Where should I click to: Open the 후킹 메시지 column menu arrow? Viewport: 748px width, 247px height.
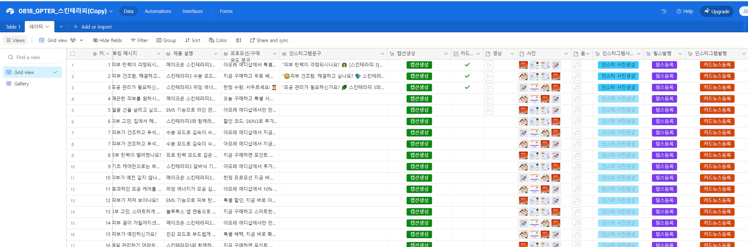point(159,54)
